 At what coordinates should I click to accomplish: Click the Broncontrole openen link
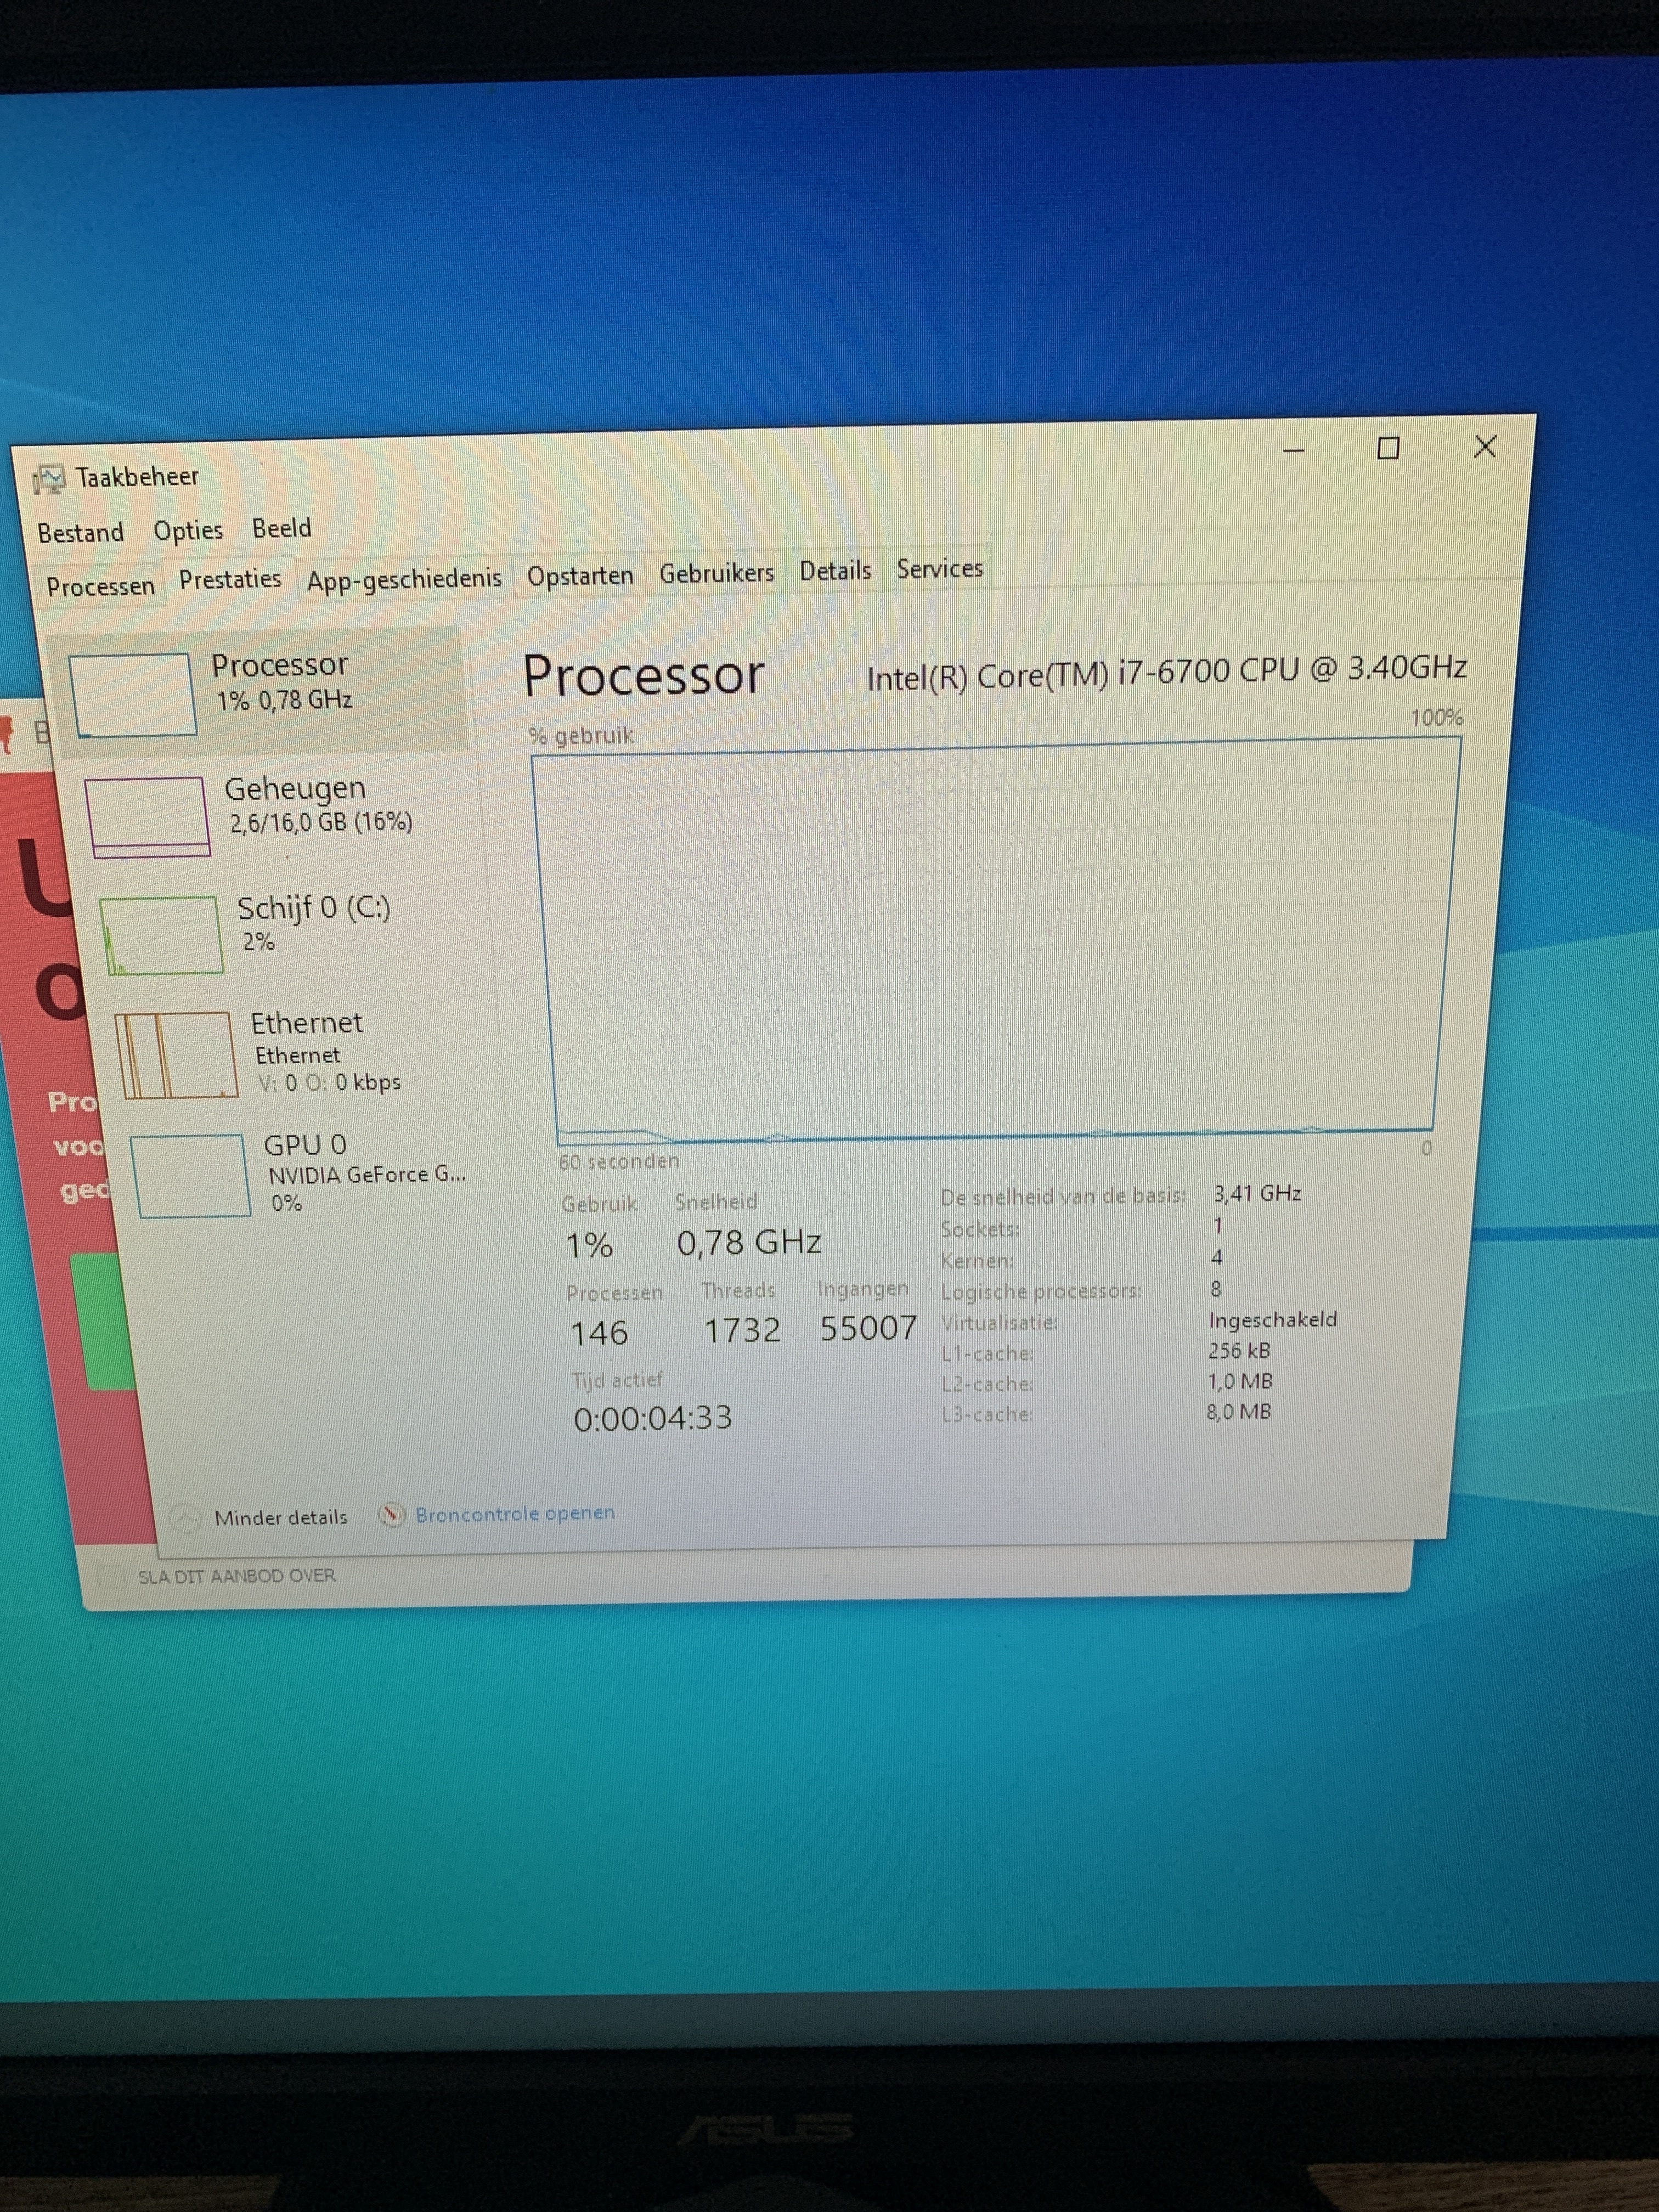click(x=514, y=1514)
